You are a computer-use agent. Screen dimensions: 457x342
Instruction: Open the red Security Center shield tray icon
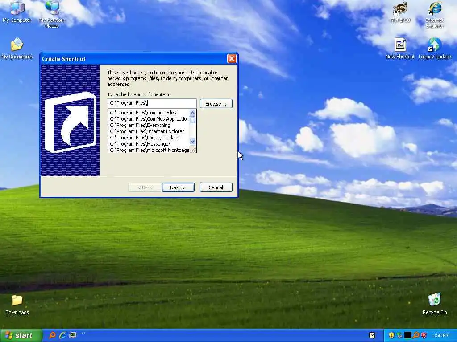[424, 336]
